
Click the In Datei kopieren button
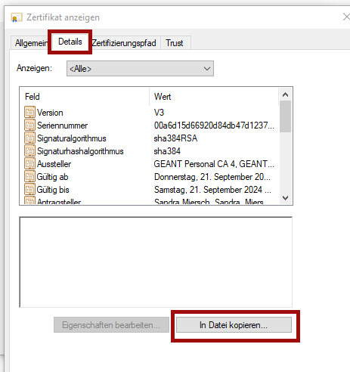pyautogui.click(x=234, y=325)
